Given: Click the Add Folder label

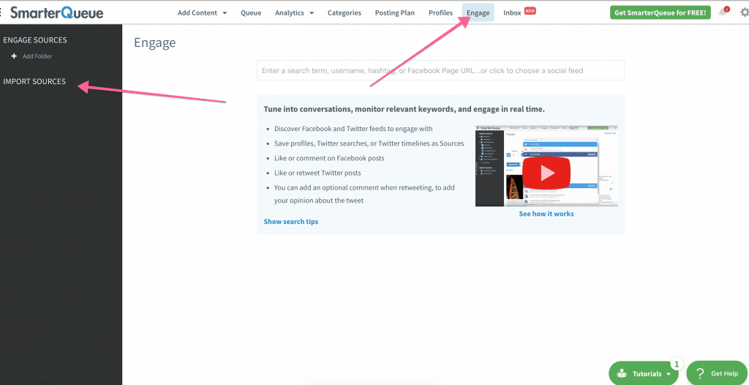Looking at the screenshot, I should pos(37,56).
